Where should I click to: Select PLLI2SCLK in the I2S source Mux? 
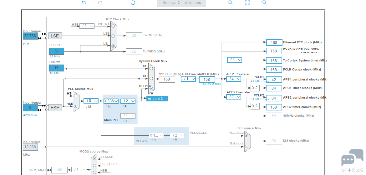[247, 136]
